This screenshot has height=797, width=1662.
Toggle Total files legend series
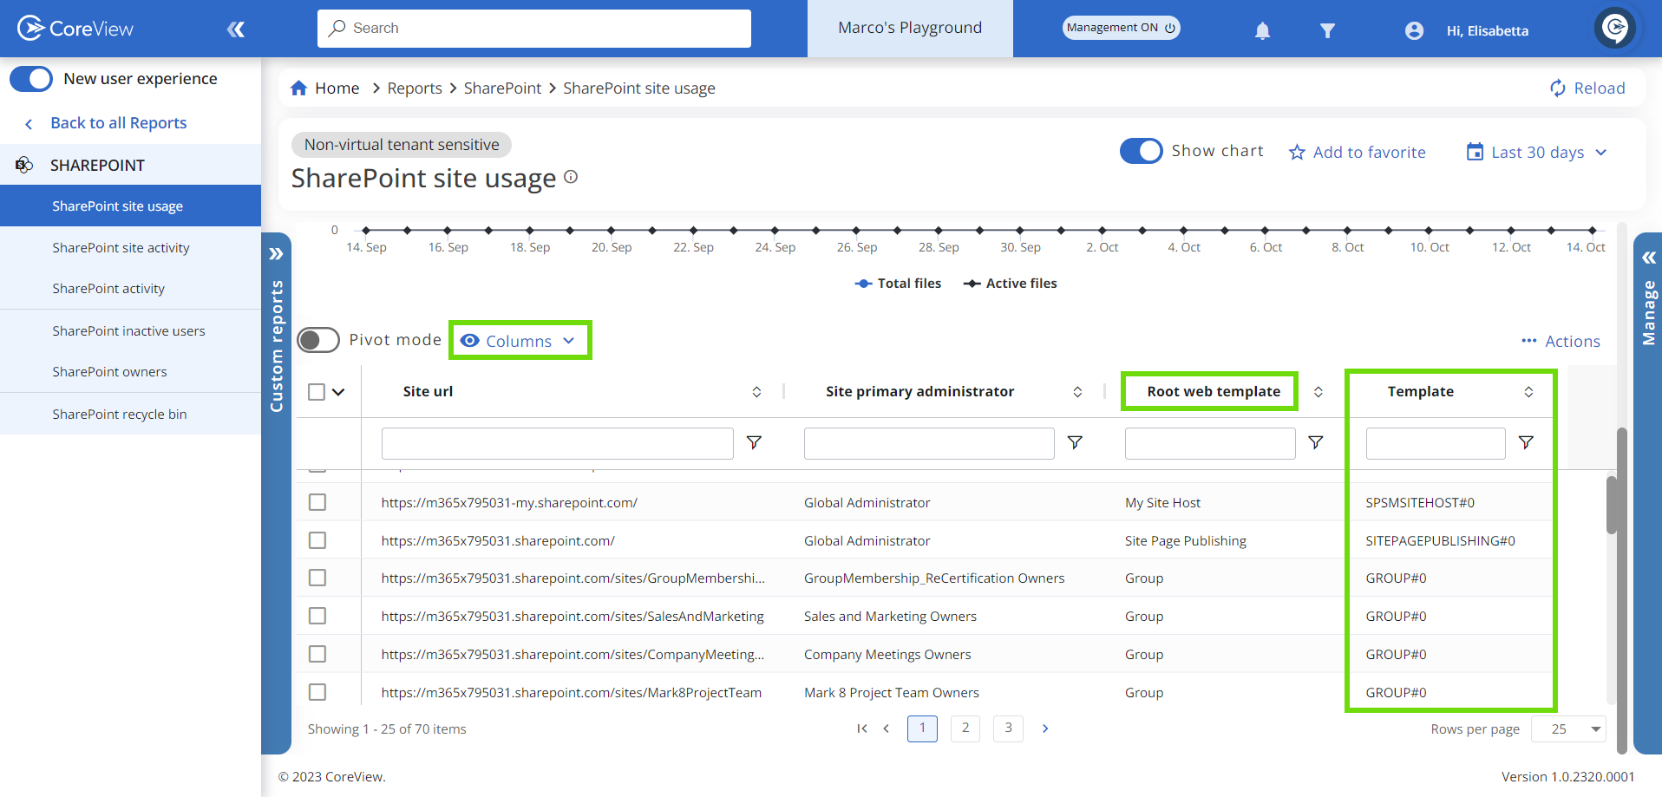coord(898,284)
